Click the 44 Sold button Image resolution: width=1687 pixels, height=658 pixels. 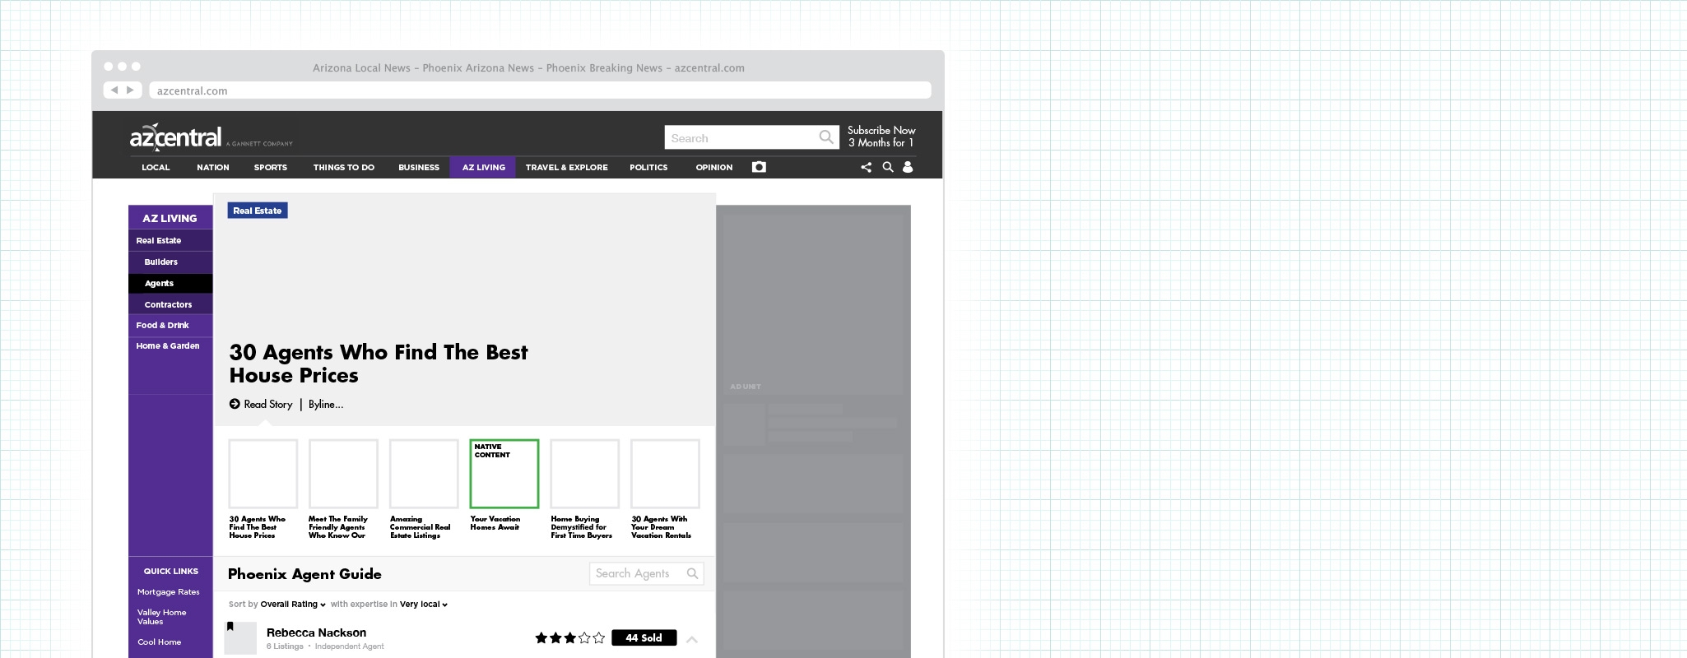click(644, 637)
